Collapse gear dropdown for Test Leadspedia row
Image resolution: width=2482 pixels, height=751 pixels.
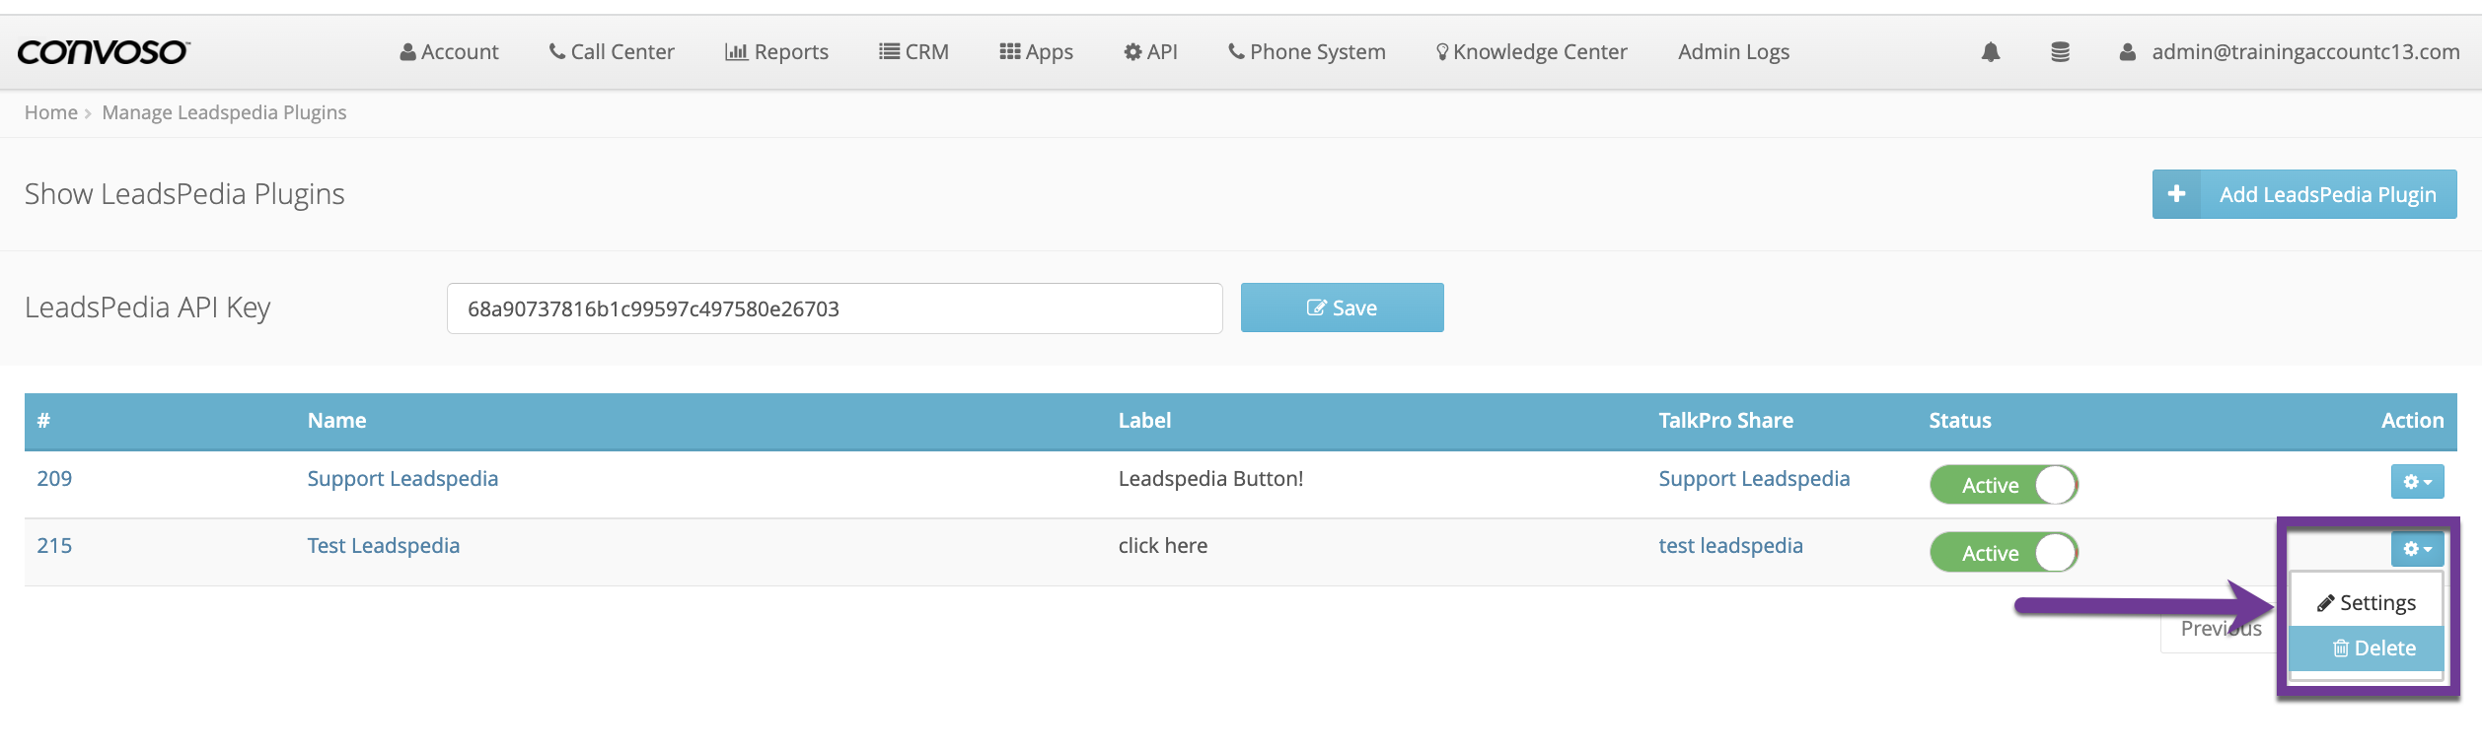[2416, 549]
